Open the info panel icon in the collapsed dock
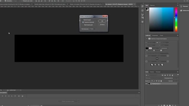The image size is (189, 106). pos(142,11)
